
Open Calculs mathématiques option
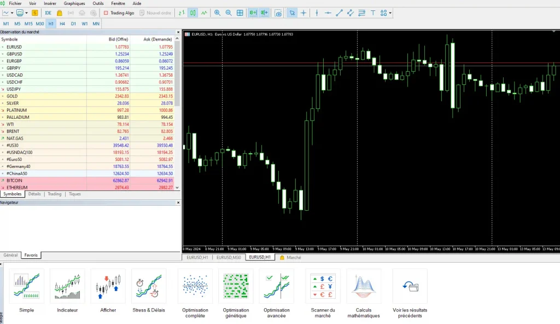pos(364,294)
